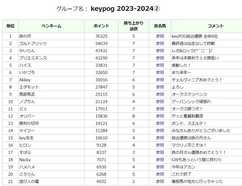Click the points value 76325
Screen dimensions: 242x186
pyautogui.click(x=101, y=36)
